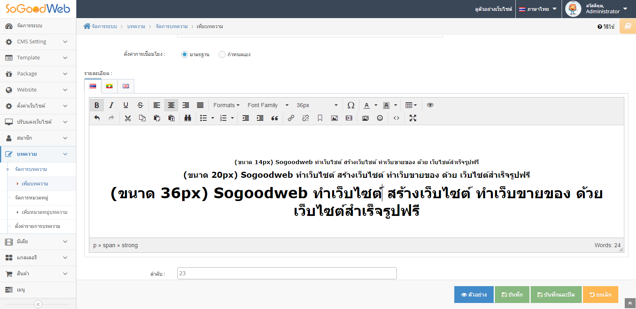Align text left
Screen dimensions: 636x309
coord(157,105)
